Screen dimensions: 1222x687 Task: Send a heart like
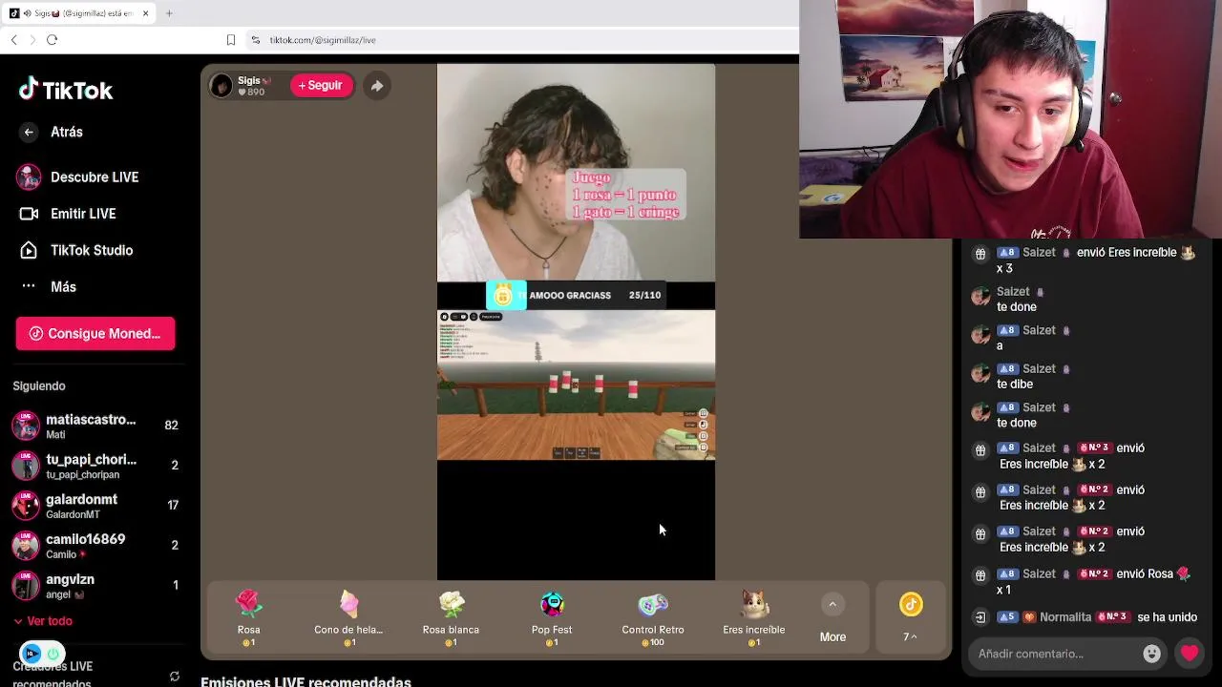click(x=1190, y=654)
